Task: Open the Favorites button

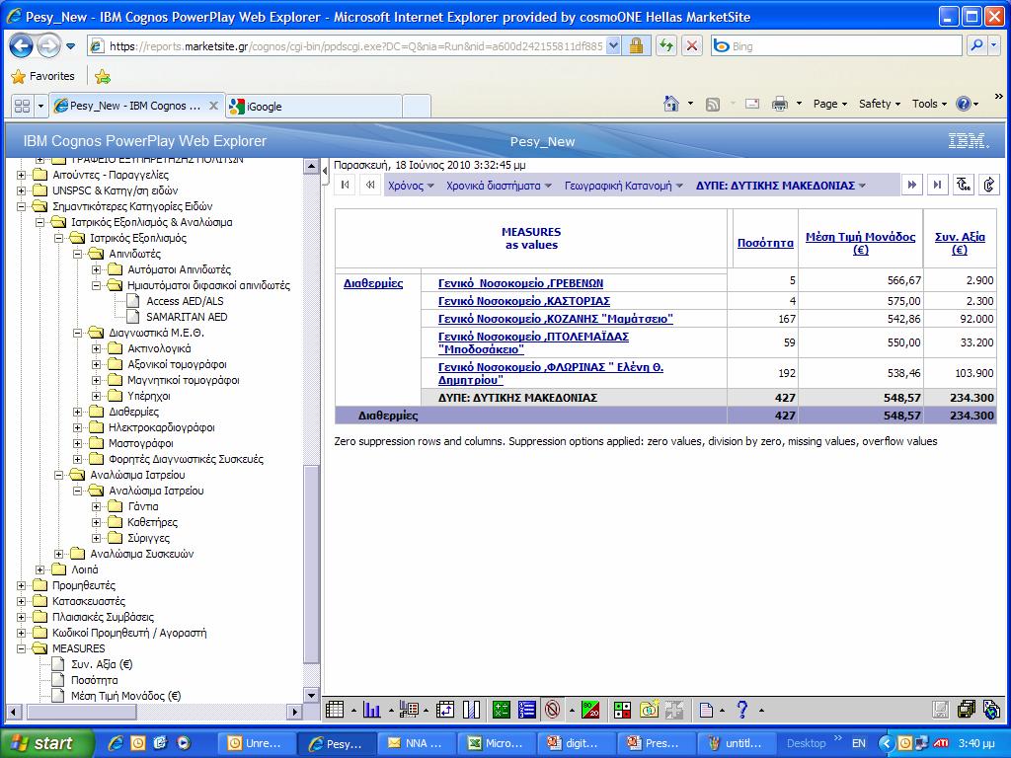Action: [x=43, y=76]
